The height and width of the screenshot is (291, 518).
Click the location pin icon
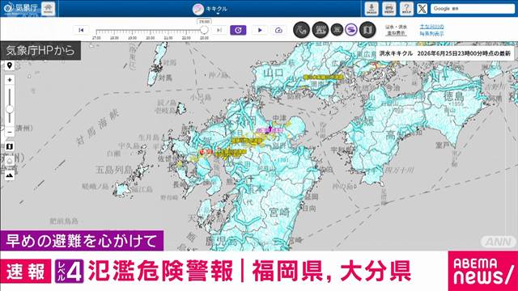10,65
